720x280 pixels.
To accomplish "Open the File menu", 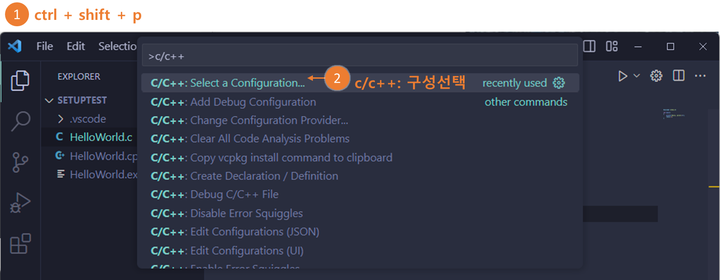I will pyautogui.click(x=45, y=46).
